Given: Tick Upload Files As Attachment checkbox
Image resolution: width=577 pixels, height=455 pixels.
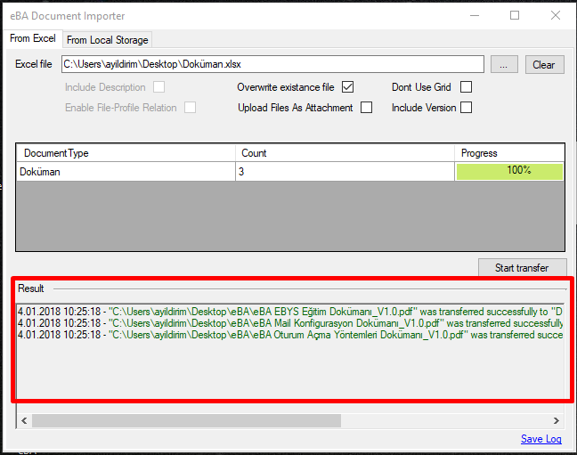Looking at the screenshot, I should [366, 108].
